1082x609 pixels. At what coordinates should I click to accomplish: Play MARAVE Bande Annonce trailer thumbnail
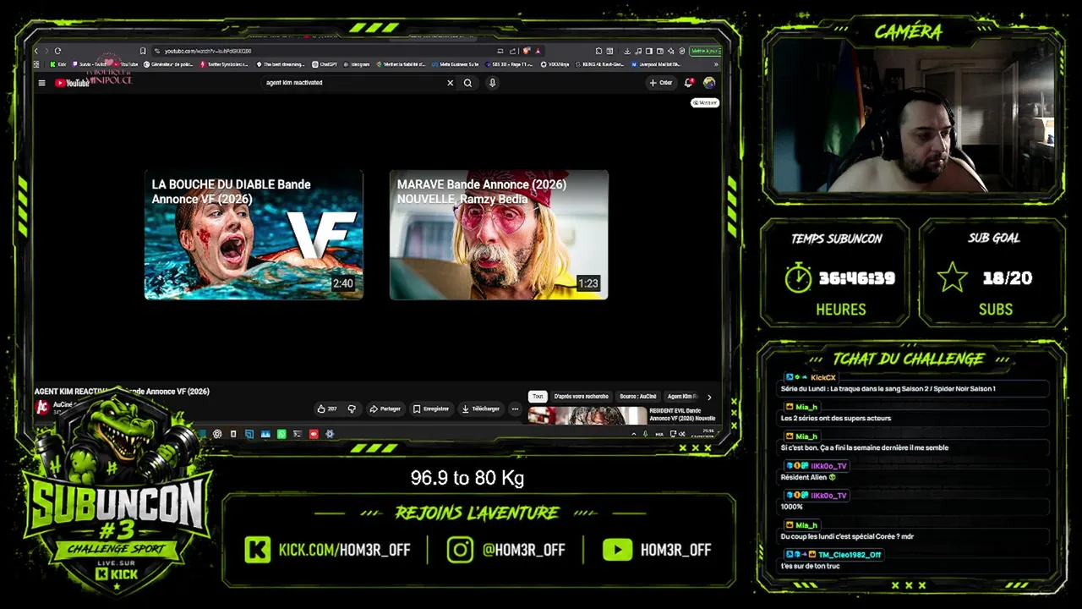(499, 235)
